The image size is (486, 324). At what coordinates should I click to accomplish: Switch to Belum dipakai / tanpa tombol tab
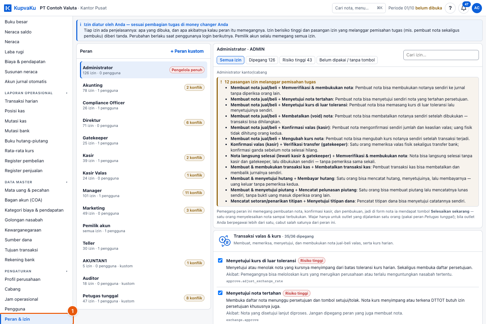(x=347, y=60)
